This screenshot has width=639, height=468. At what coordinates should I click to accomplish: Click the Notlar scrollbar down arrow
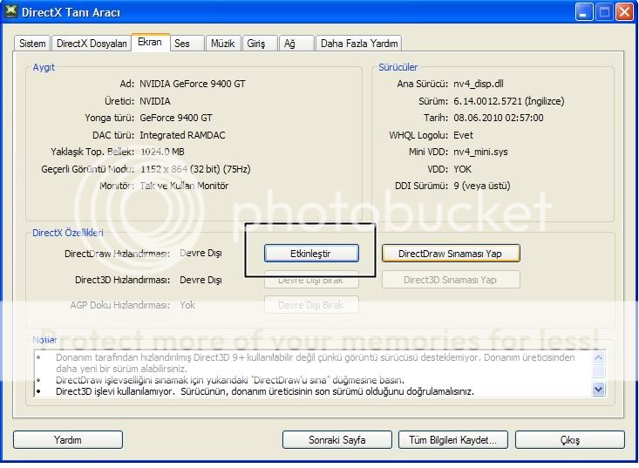(598, 390)
